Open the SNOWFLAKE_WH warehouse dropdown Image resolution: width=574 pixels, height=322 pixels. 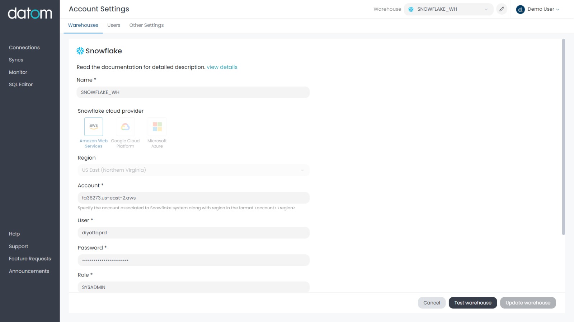point(448,9)
